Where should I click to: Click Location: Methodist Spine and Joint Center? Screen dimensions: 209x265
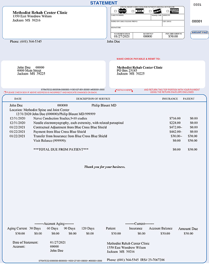coord(39,110)
